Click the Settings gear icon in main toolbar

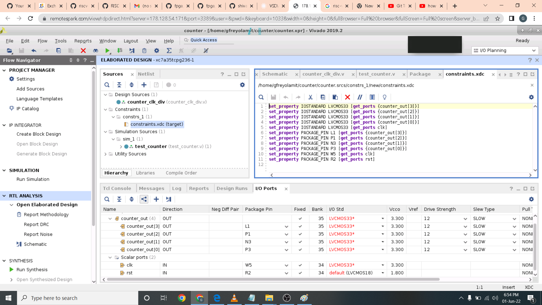157,51
